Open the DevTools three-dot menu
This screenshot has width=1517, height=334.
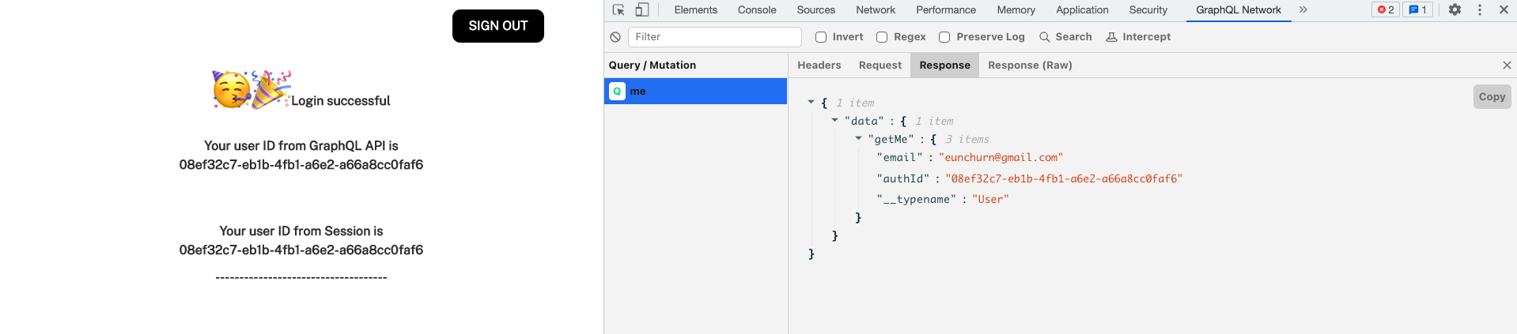(1480, 10)
